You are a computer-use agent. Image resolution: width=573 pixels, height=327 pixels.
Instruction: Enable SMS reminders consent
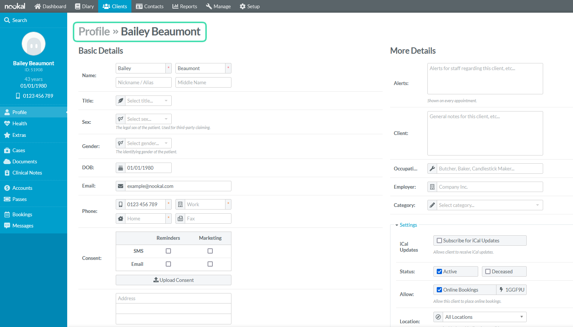tap(168, 251)
